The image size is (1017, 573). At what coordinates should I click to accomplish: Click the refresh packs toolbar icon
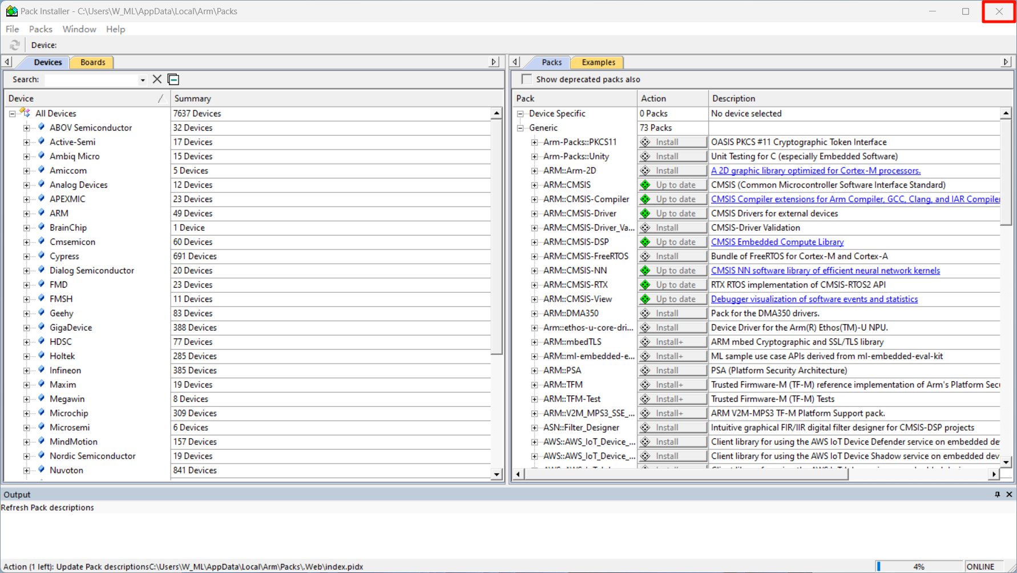(x=15, y=45)
